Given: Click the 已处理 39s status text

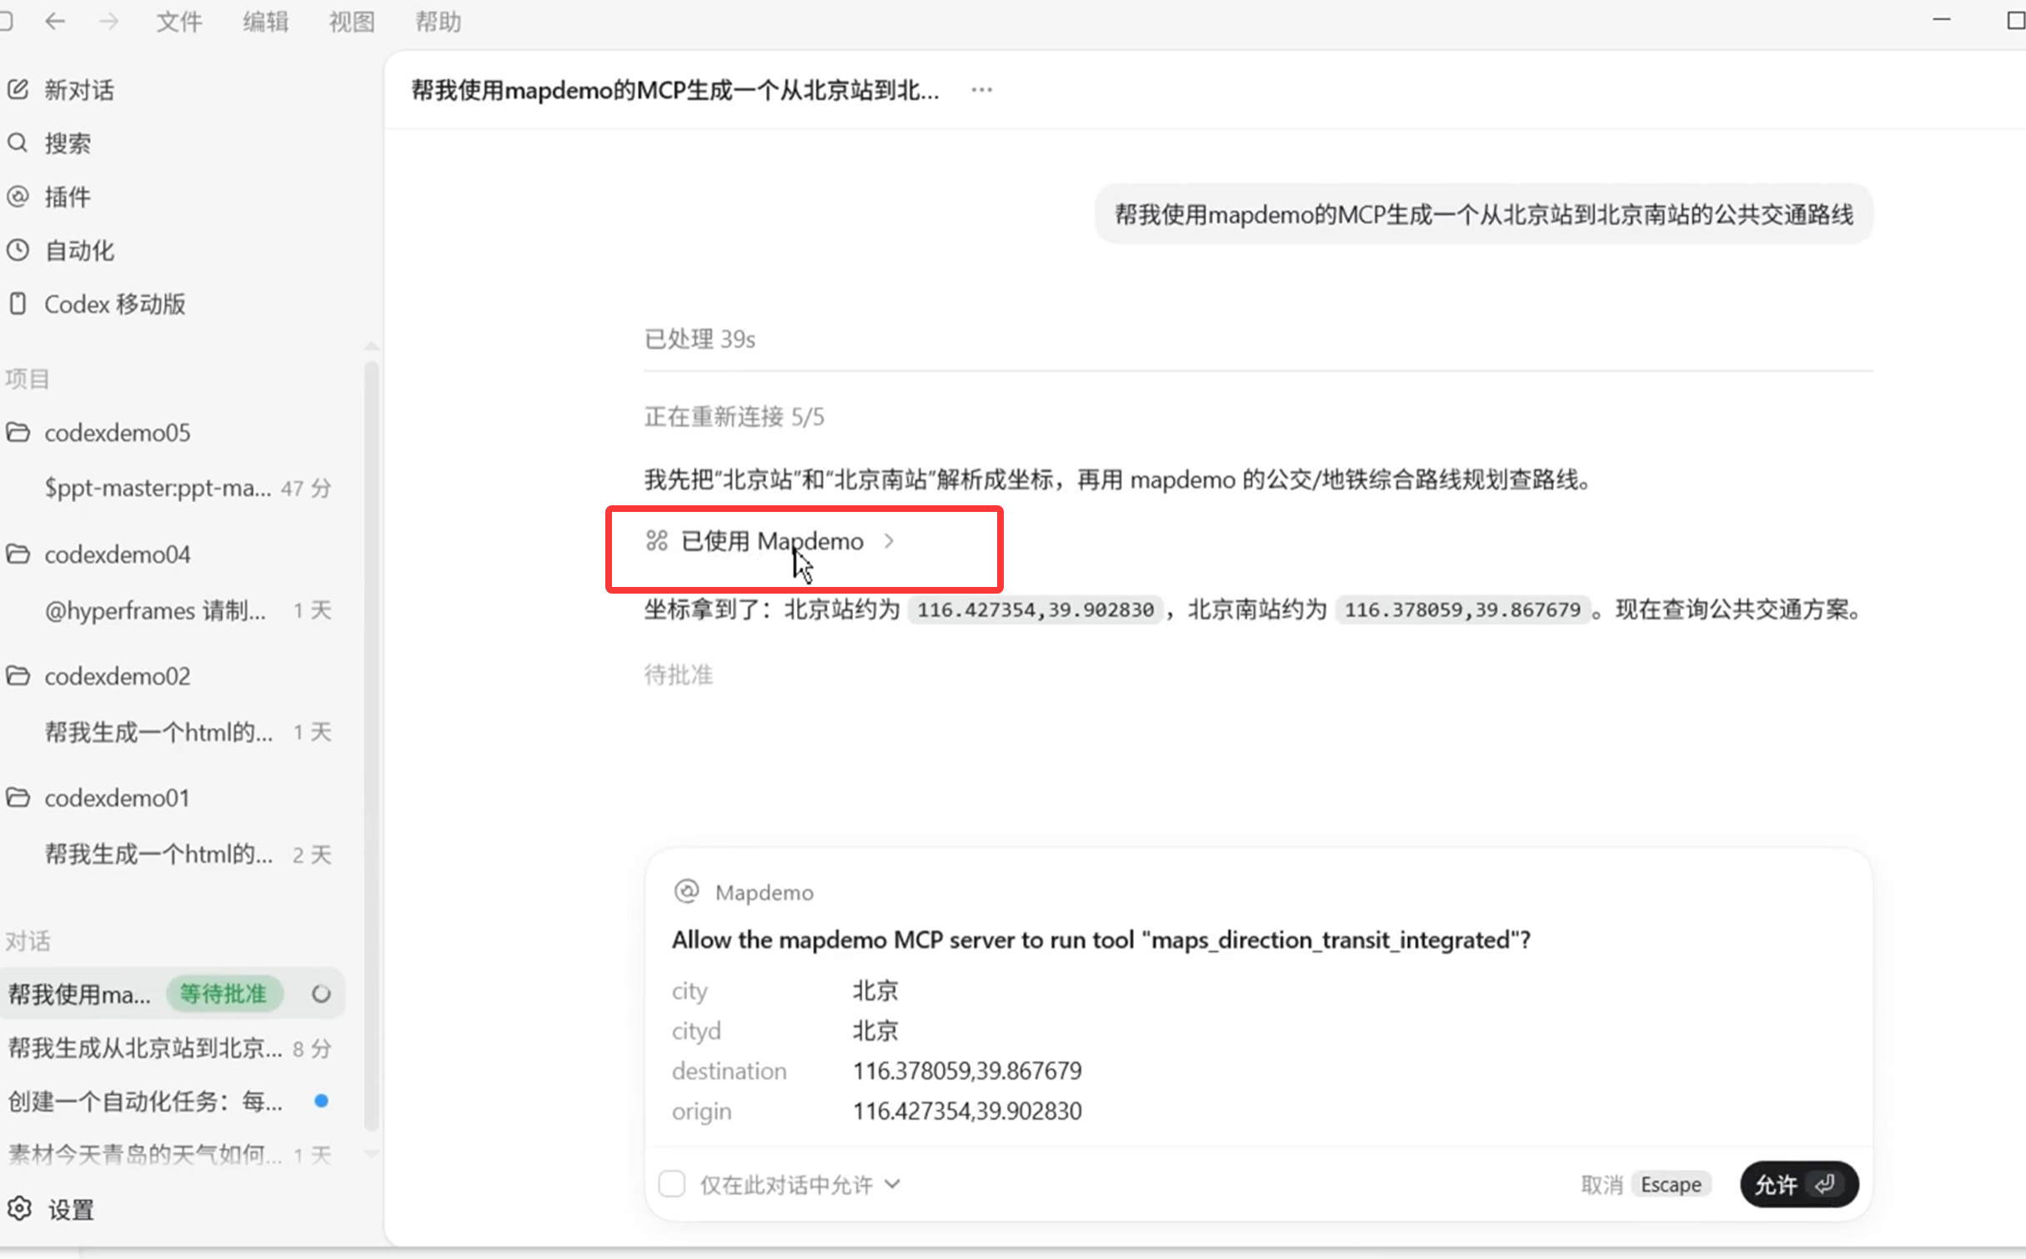Looking at the screenshot, I should pos(700,339).
